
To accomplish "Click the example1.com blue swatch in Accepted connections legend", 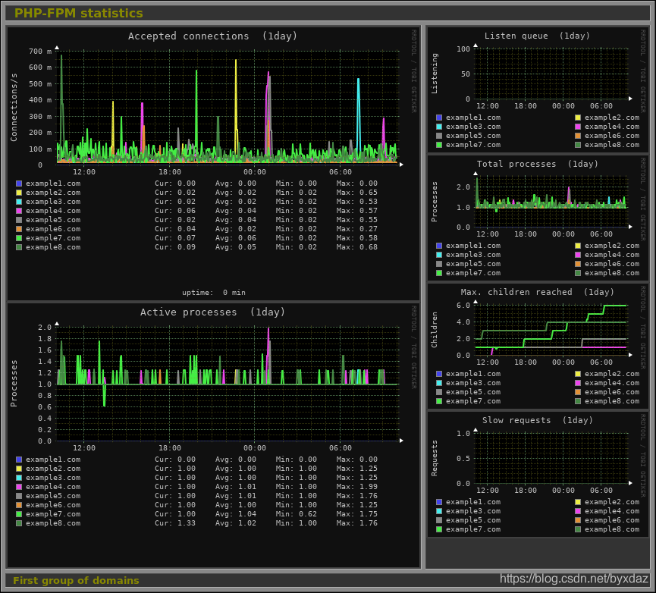I will pyautogui.click(x=19, y=184).
